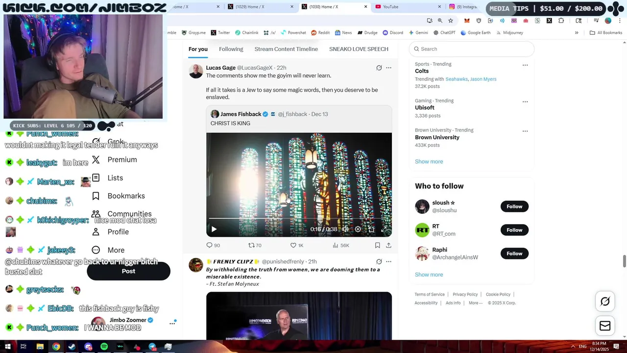Switch to the For you tab
The image size is (627, 353).
click(x=198, y=49)
